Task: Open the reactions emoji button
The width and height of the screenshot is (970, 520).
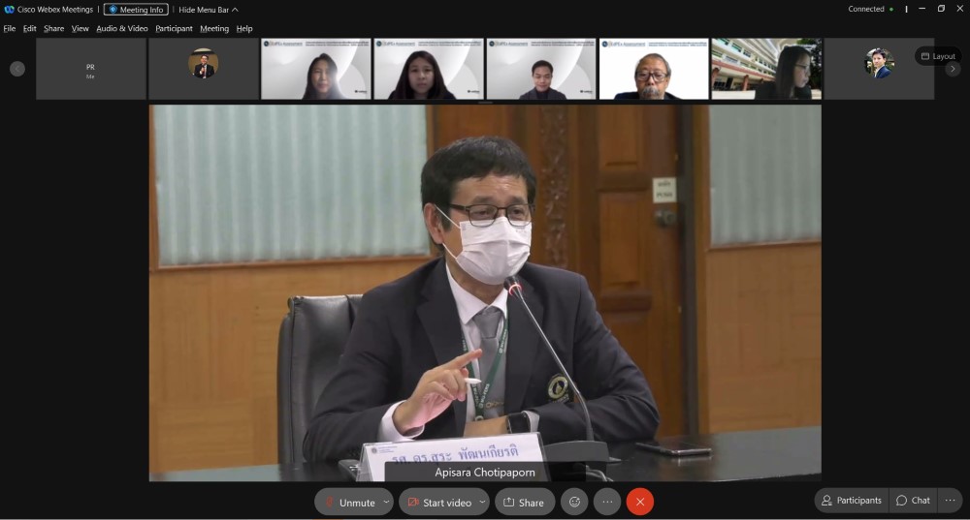Action: (x=574, y=502)
